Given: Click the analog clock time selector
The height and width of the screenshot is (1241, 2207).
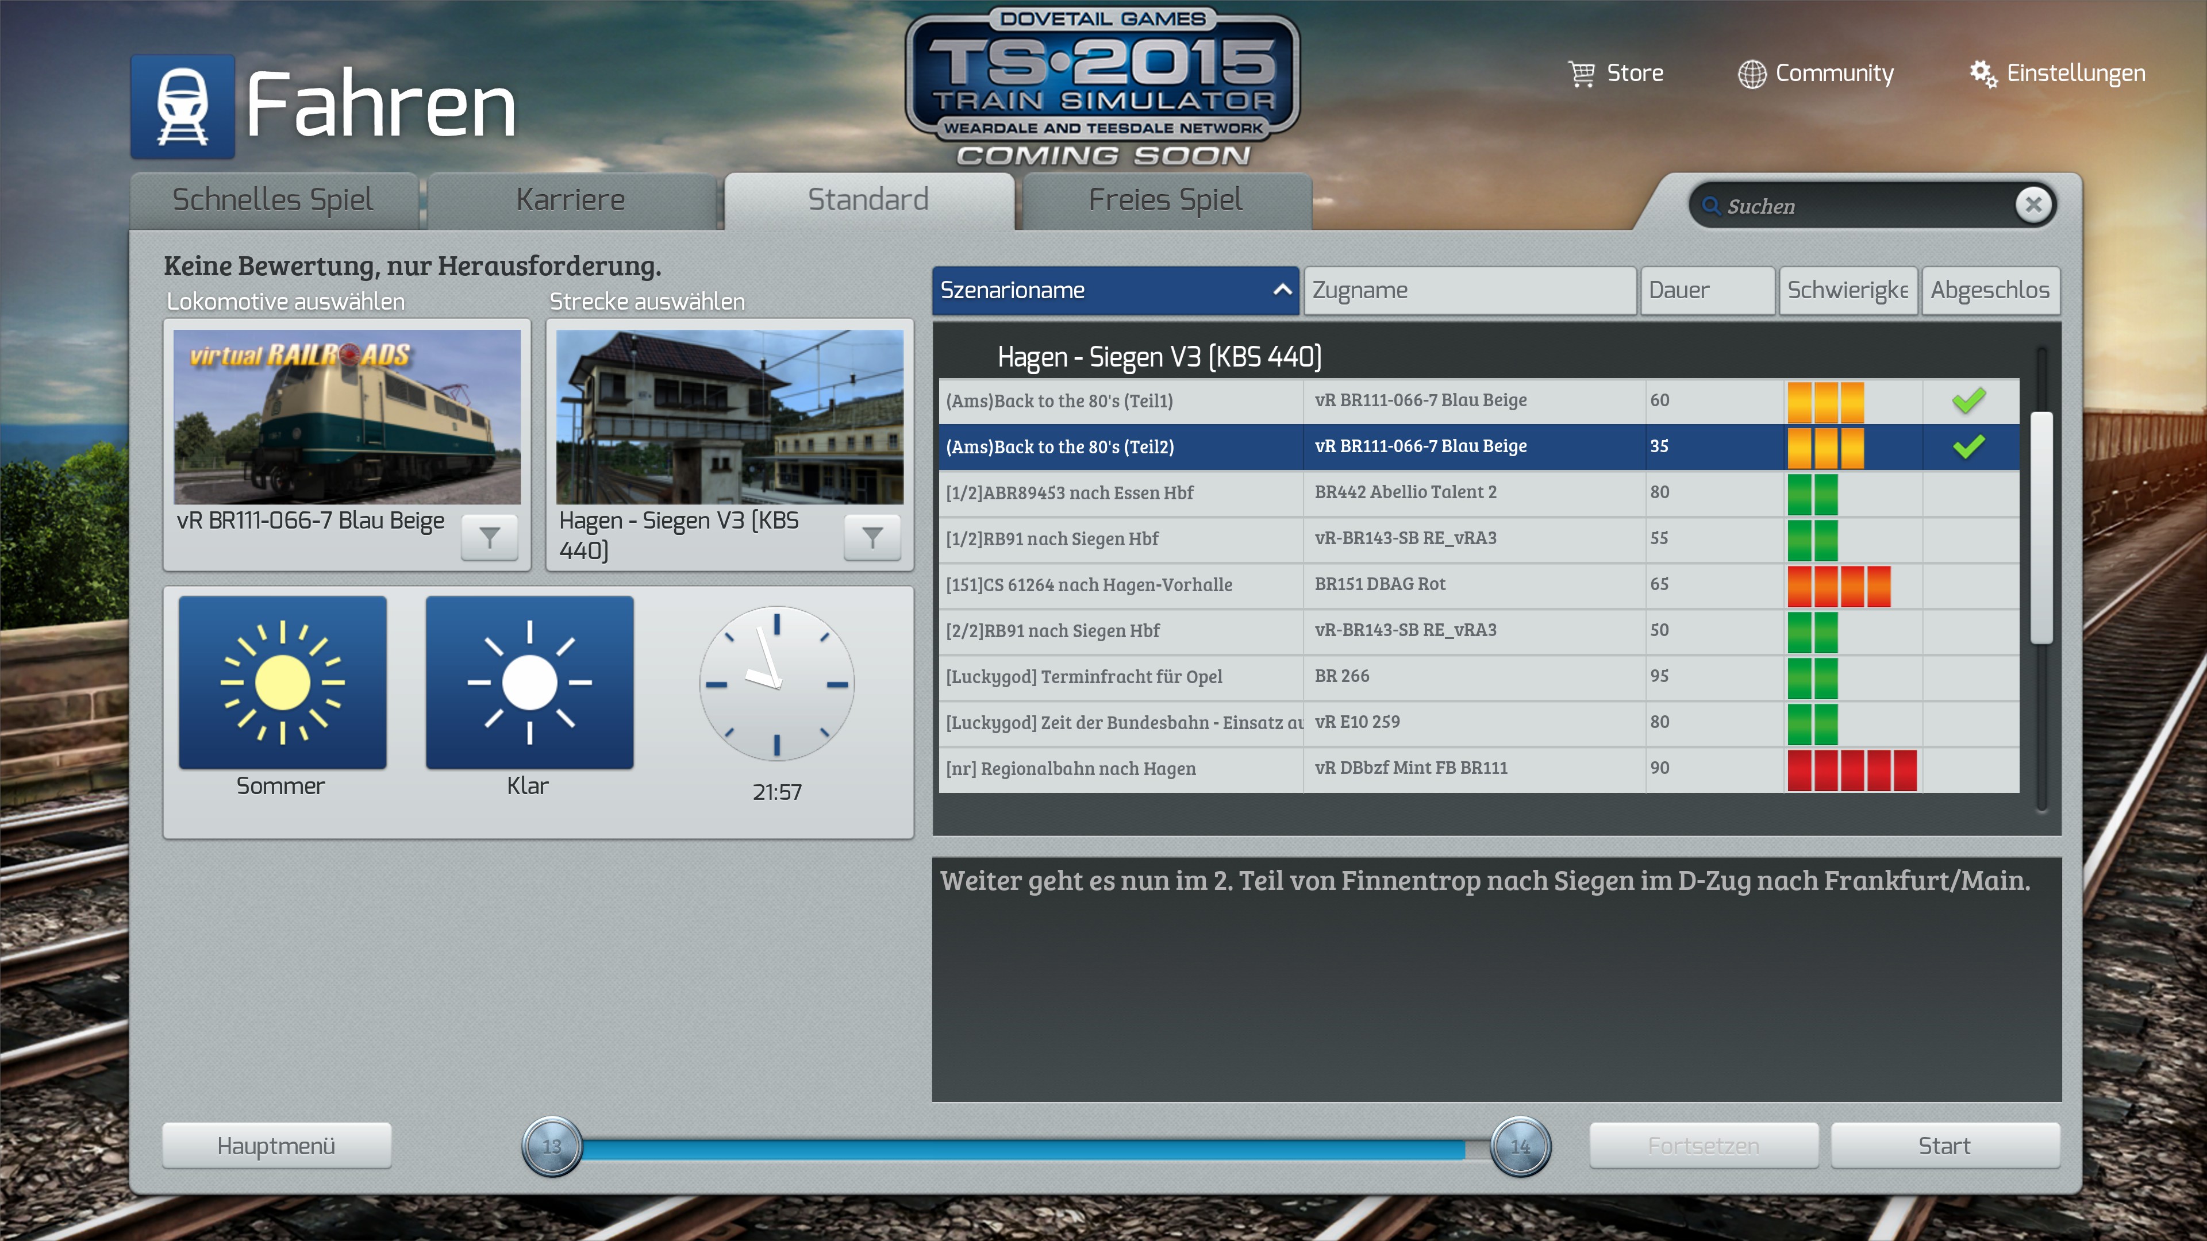Looking at the screenshot, I should (x=776, y=684).
